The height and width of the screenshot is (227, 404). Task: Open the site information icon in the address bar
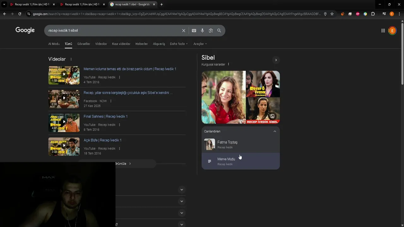(29, 14)
